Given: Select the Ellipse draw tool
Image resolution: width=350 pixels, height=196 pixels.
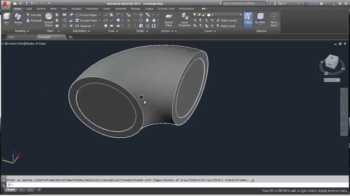Looking at the screenshot, I should tap(118, 26).
